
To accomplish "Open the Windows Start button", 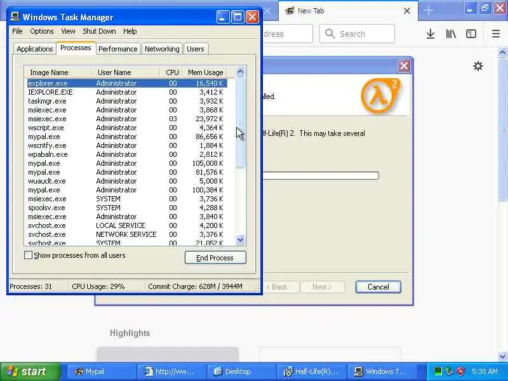I will tap(30, 371).
